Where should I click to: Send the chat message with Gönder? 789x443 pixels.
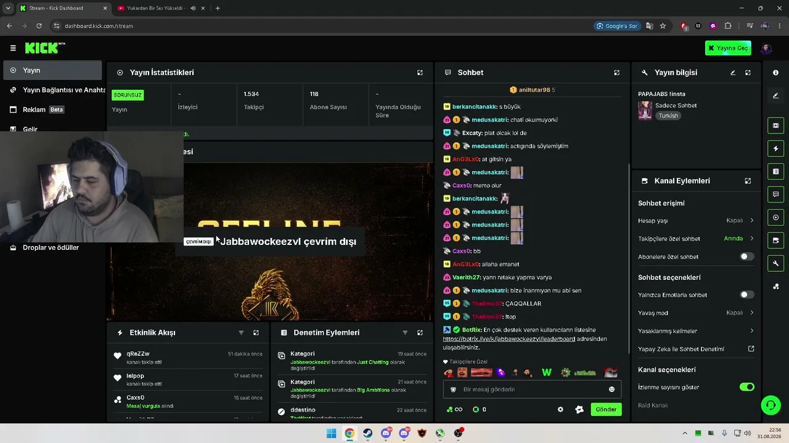coord(606,409)
